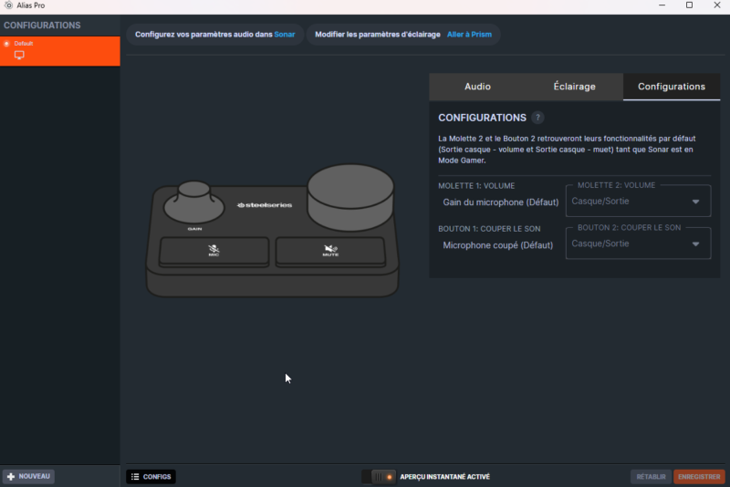730x487 pixels.
Task: Click the large volume dial on device
Action: 350,194
